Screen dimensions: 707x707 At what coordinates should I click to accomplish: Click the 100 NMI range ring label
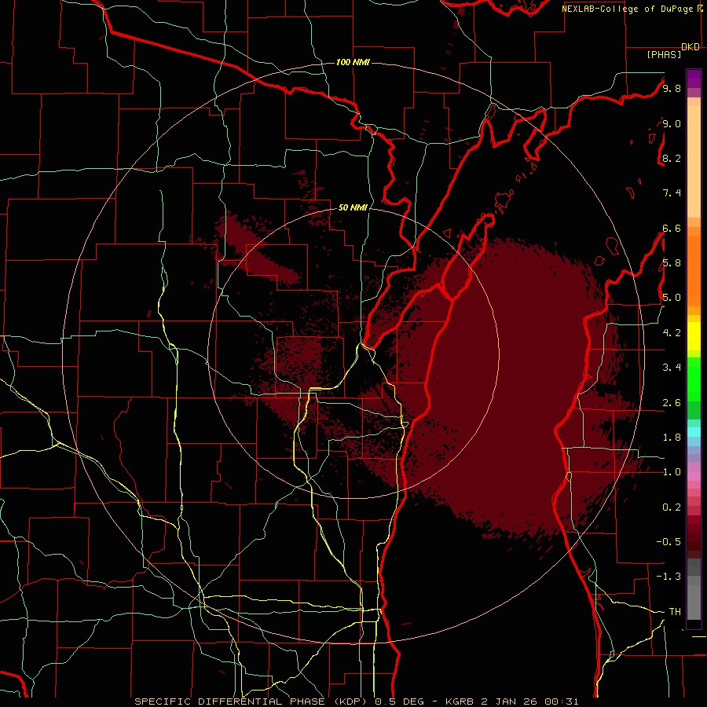tap(353, 62)
